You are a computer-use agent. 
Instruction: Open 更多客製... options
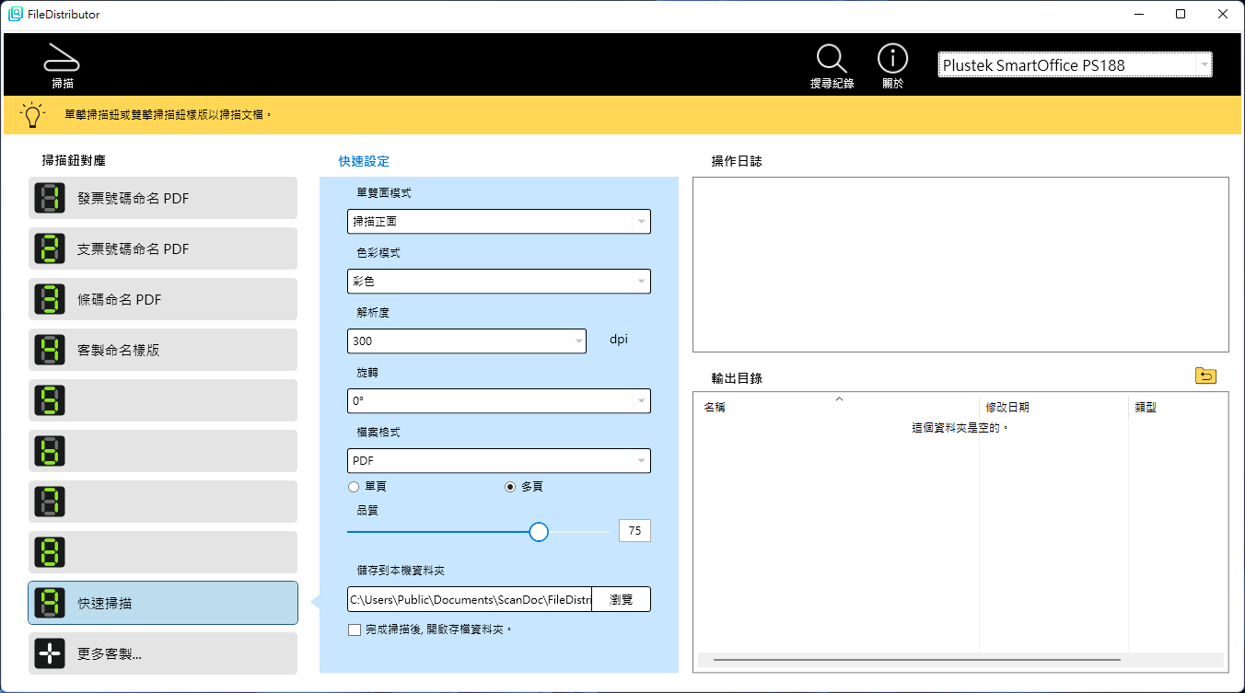click(163, 653)
